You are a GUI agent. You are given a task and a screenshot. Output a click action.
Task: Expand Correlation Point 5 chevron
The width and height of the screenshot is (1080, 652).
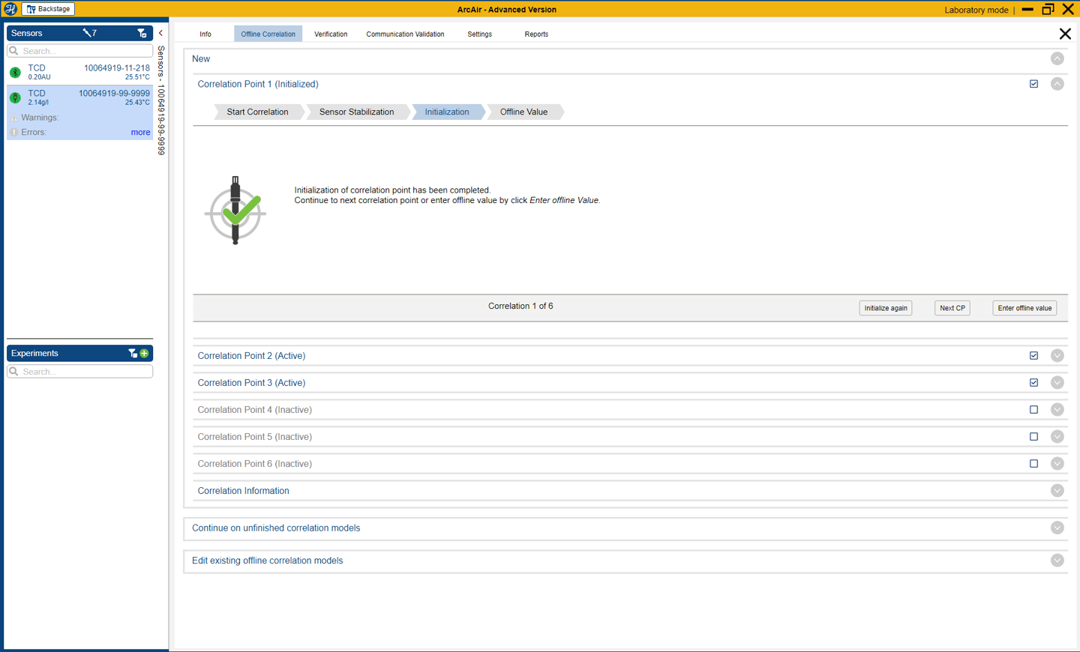(1057, 437)
